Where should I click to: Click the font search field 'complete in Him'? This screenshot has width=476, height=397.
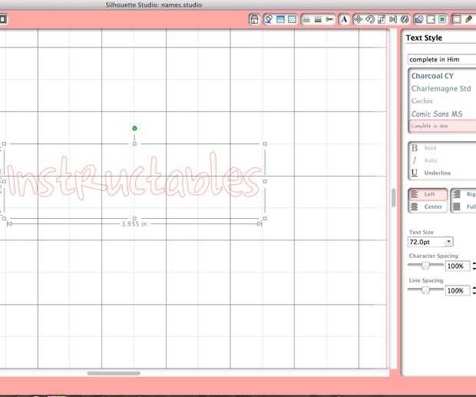[442, 59]
